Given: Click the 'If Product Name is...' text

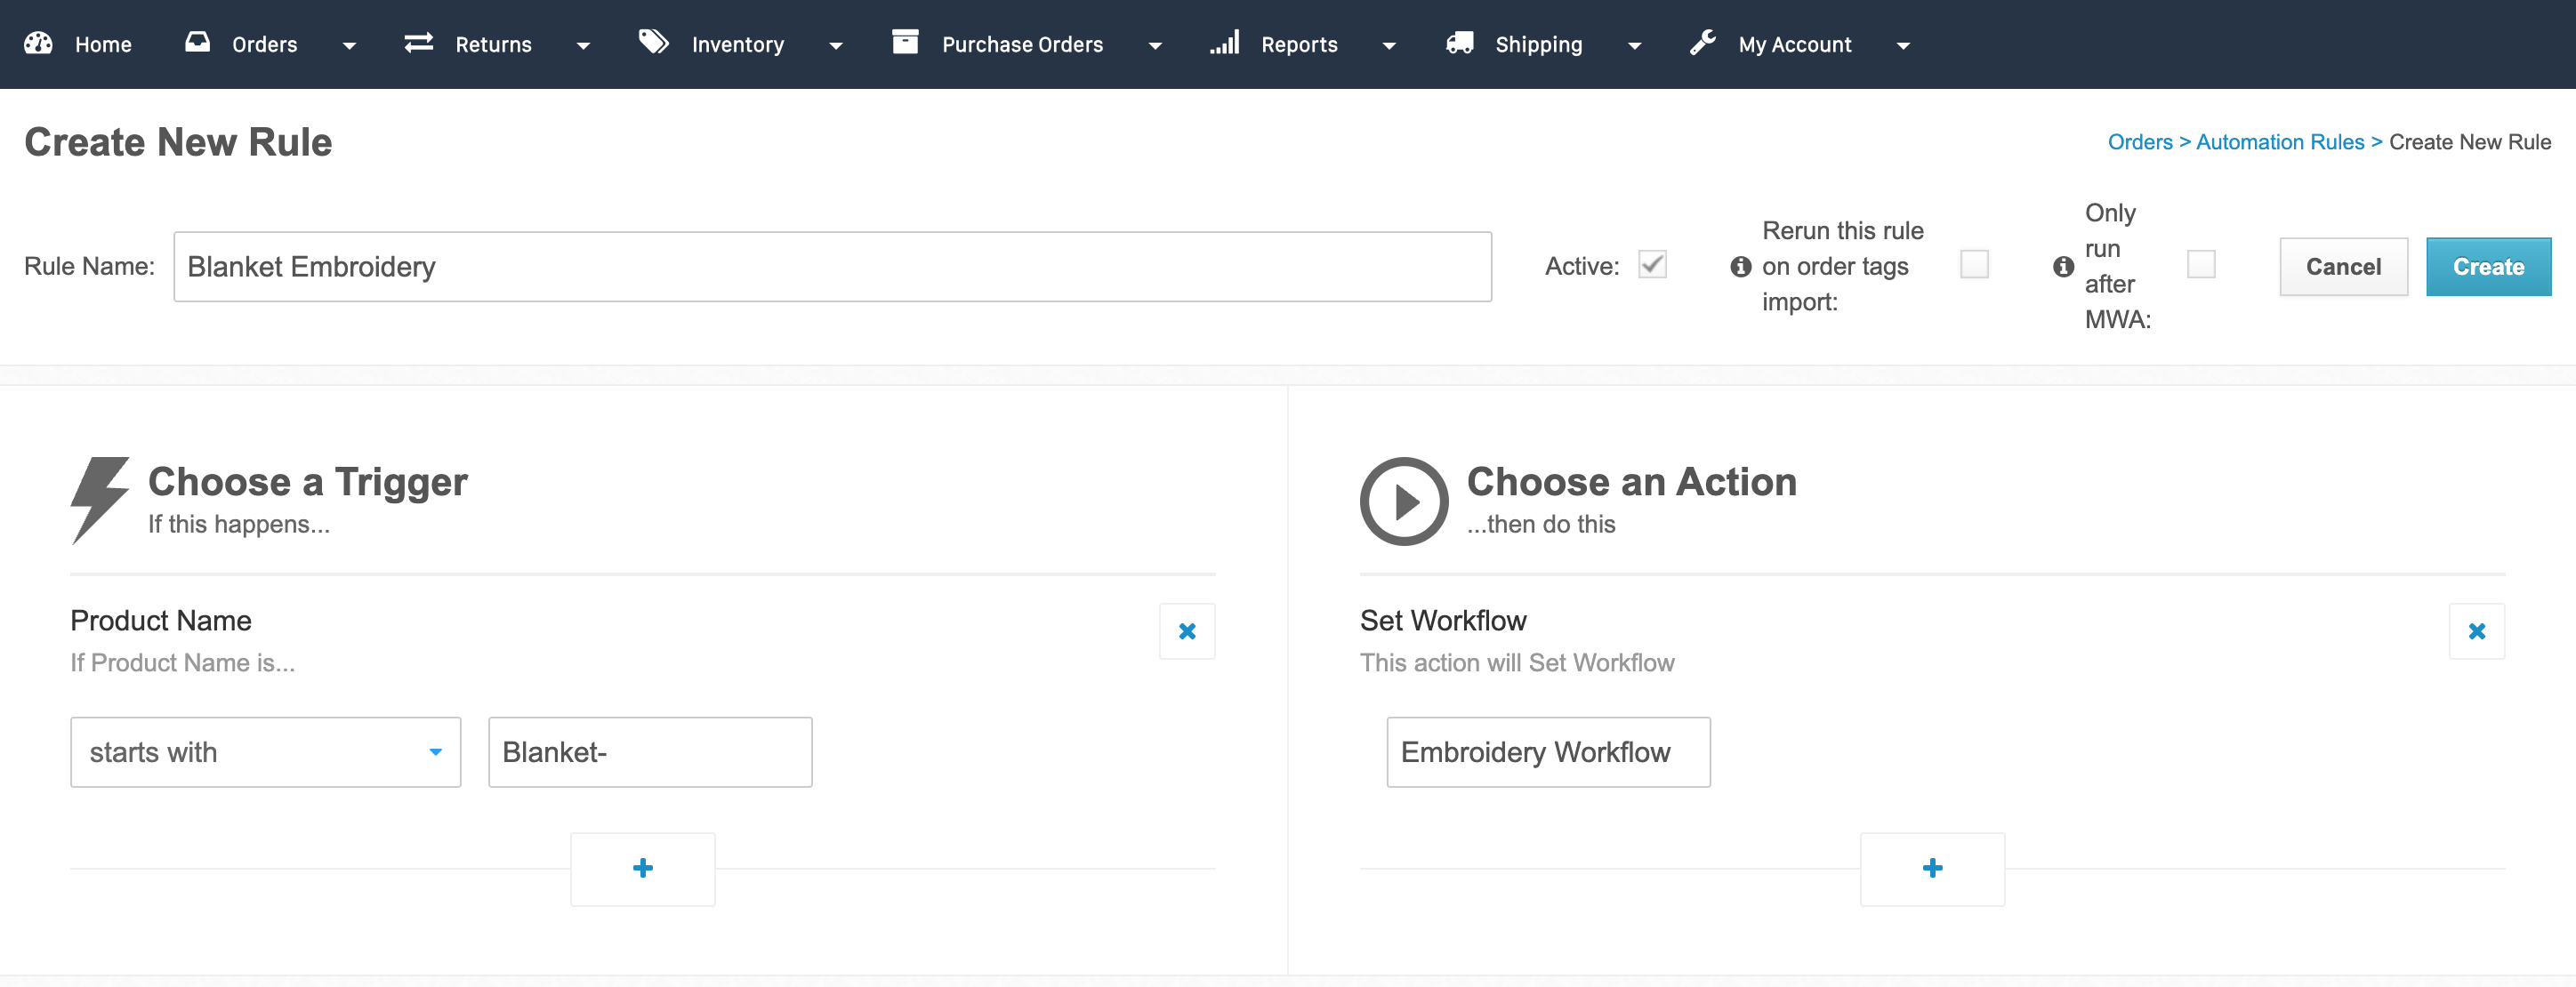Looking at the screenshot, I should [182, 662].
